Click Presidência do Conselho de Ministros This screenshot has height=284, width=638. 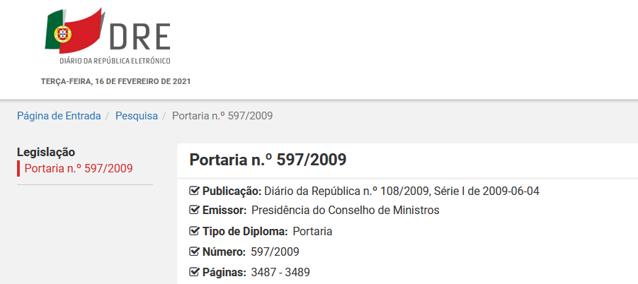[346, 211]
